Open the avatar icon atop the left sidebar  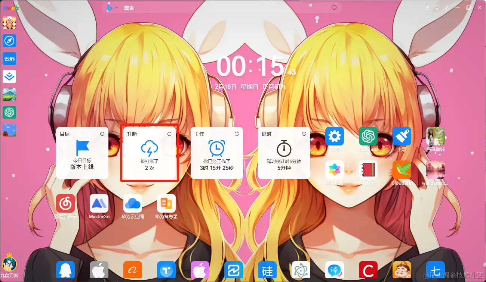pyautogui.click(x=9, y=23)
